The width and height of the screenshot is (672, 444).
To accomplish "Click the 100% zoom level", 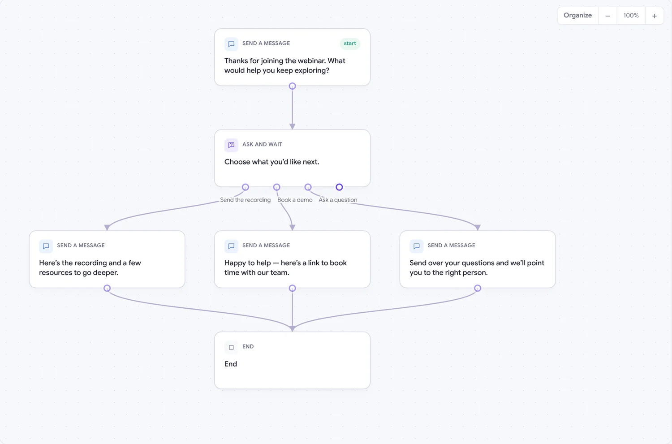I will click(x=631, y=16).
